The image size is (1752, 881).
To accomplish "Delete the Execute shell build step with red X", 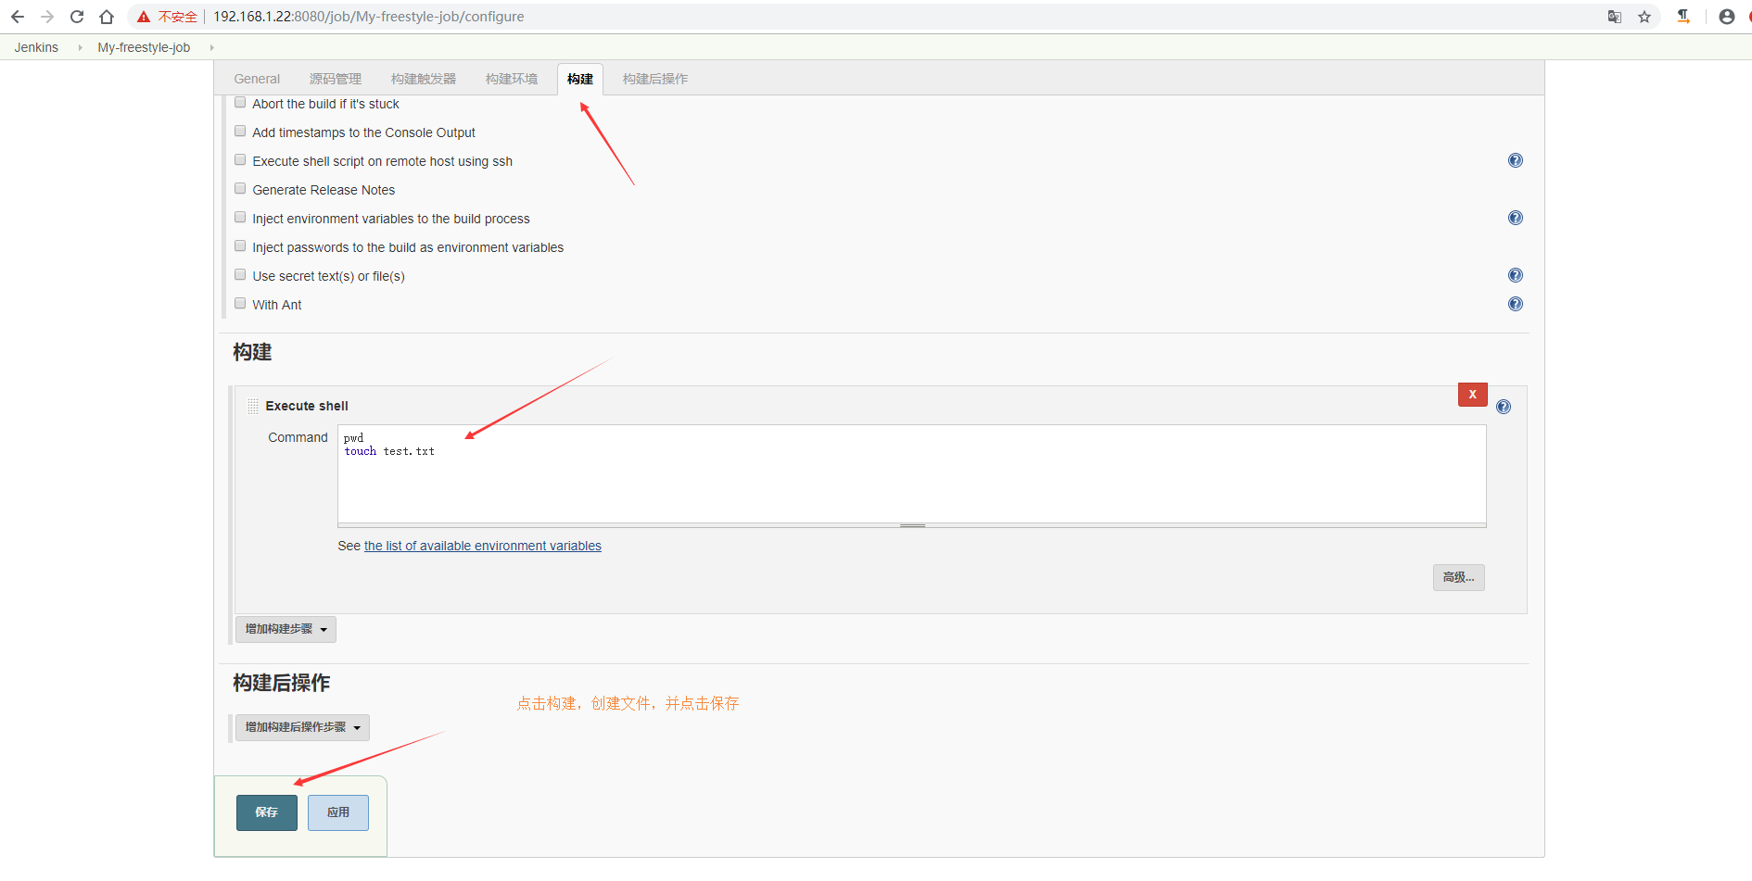I will (x=1472, y=395).
